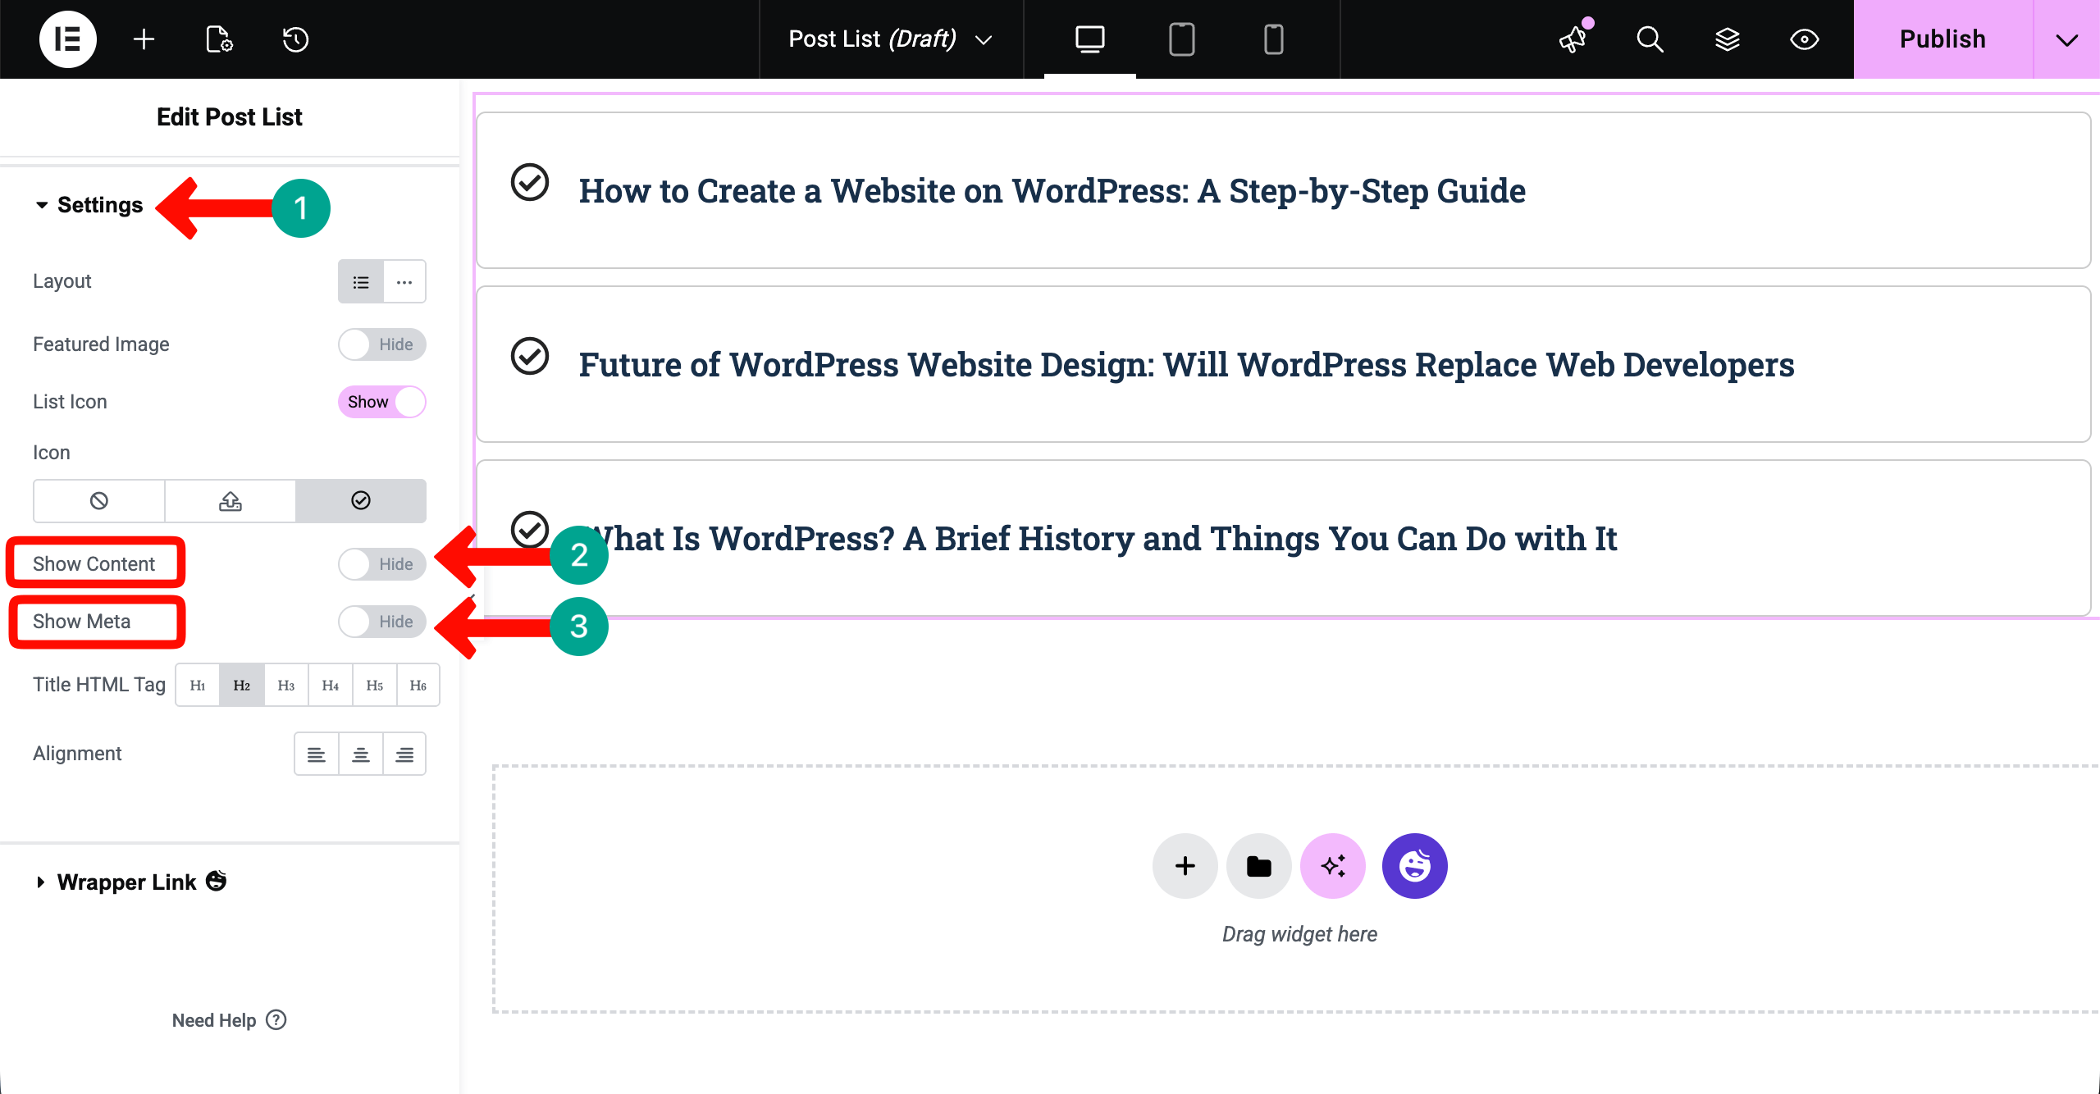Enable the Show Content toggle
Image resolution: width=2100 pixels, height=1094 pixels.
point(382,564)
